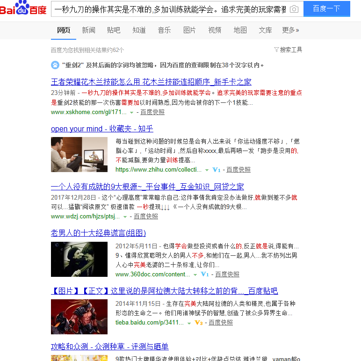The width and height of the screenshot is (361, 361).
Task: Click the www.360doc.com URL
Action: tap(152, 274)
